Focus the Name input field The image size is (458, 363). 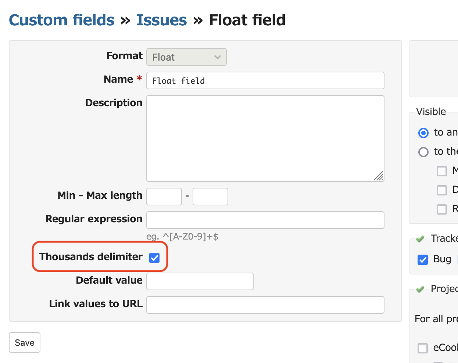pyautogui.click(x=265, y=80)
